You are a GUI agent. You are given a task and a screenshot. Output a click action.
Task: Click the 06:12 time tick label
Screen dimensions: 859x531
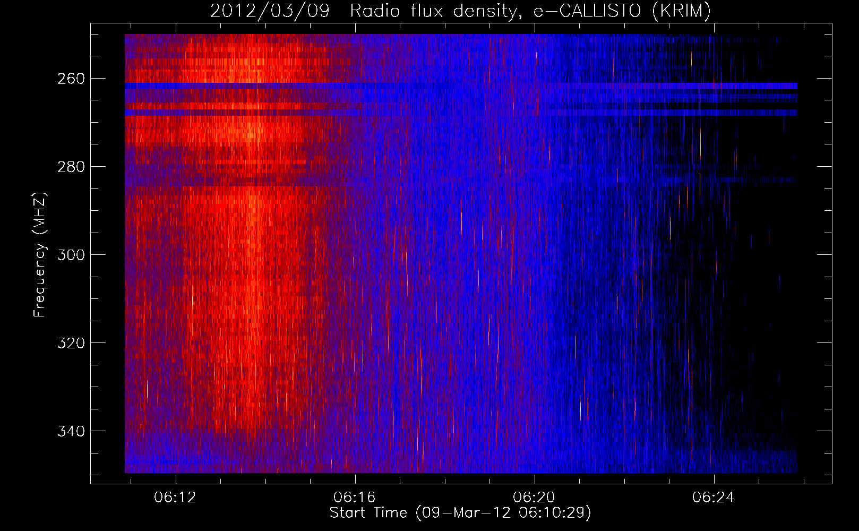pos(175,497)
